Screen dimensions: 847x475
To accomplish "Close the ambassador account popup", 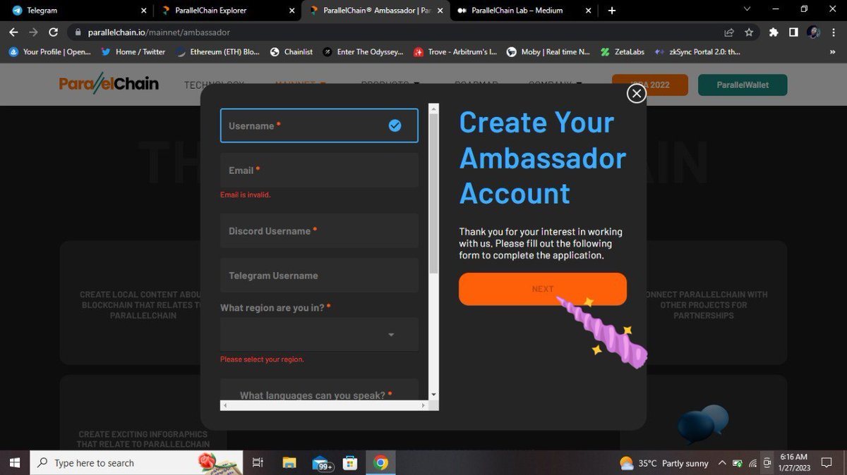I will [x=637, y=93].
